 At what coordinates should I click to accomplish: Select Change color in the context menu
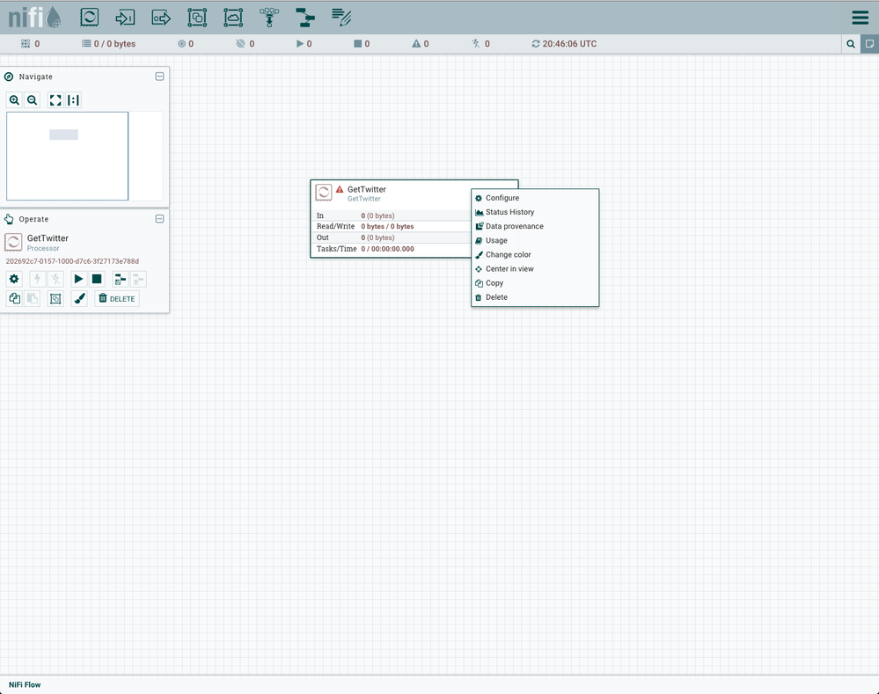[508, 255]
